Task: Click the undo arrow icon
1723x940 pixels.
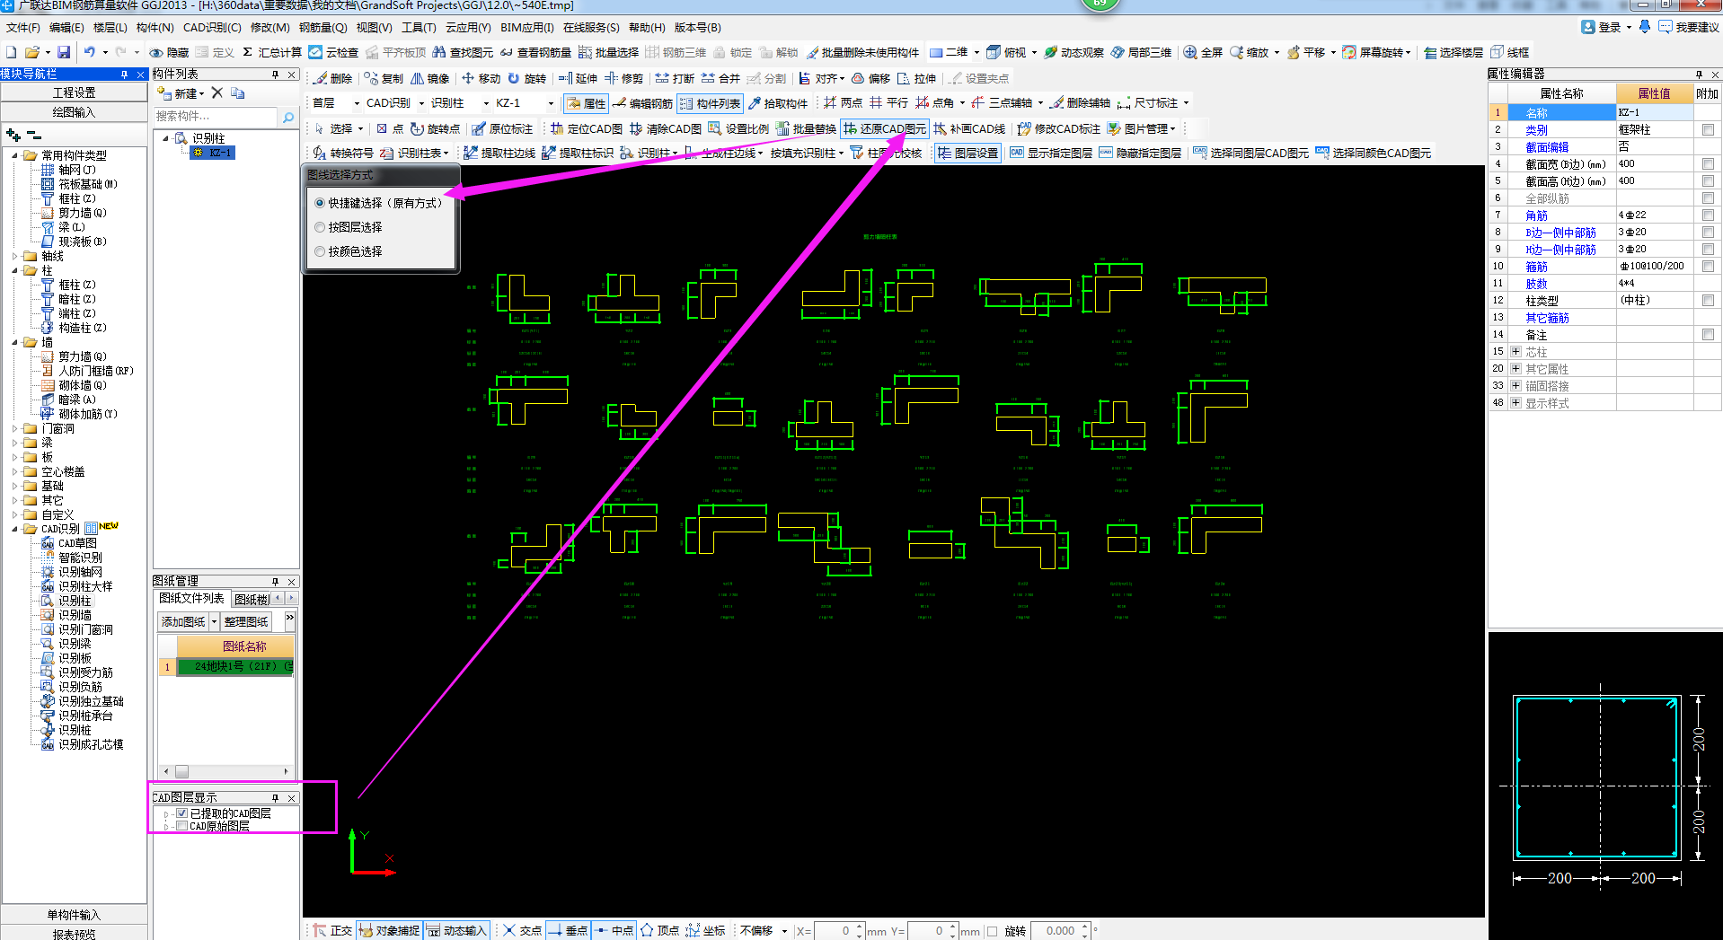Action: (x=89, y=52)
